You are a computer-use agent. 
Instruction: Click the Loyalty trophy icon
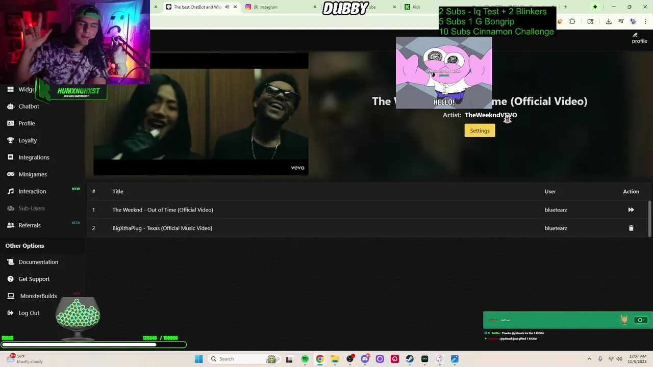(x=10, y=140)
